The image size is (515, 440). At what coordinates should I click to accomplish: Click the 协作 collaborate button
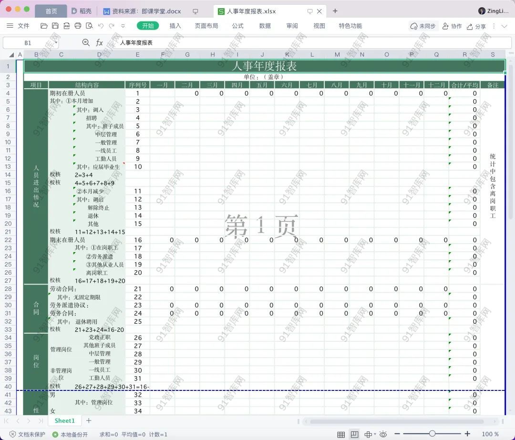(452, 26)
